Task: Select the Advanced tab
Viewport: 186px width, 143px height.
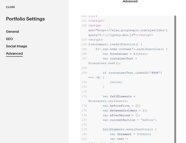Action: (x=14, y=53)
